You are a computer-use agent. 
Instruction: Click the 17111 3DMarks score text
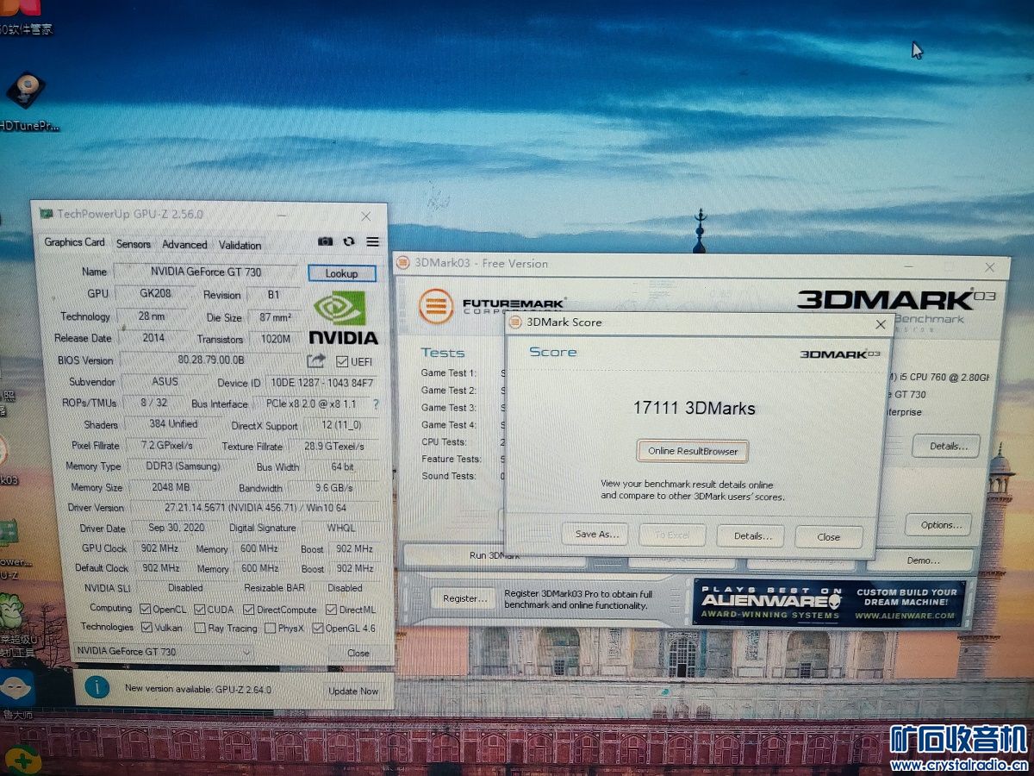[694, 409]
